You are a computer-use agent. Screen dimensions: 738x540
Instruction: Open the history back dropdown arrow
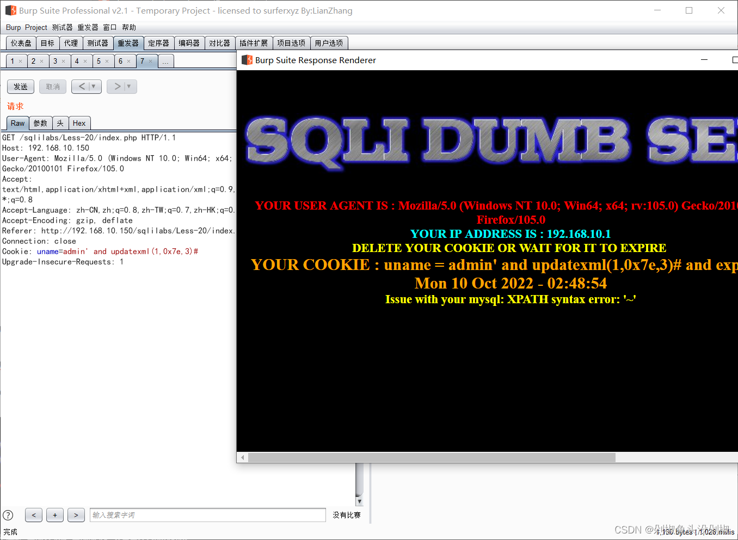click(x=94, y=86)
